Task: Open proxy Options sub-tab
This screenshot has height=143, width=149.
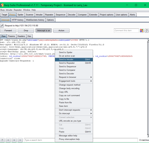Action: (x=50, y=20)
